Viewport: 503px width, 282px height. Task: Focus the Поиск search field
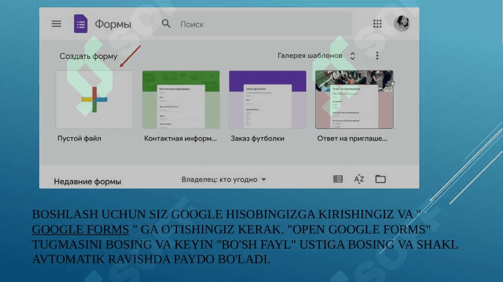pos(252,24)
